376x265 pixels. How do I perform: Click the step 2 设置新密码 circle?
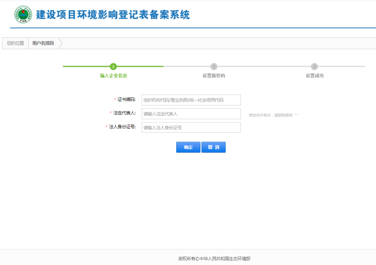pyautogui.click(x=213, y=66)
